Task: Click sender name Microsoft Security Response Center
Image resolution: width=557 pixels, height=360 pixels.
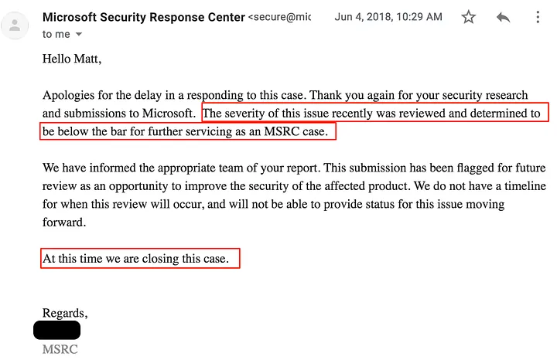Action: coord(142,16)
